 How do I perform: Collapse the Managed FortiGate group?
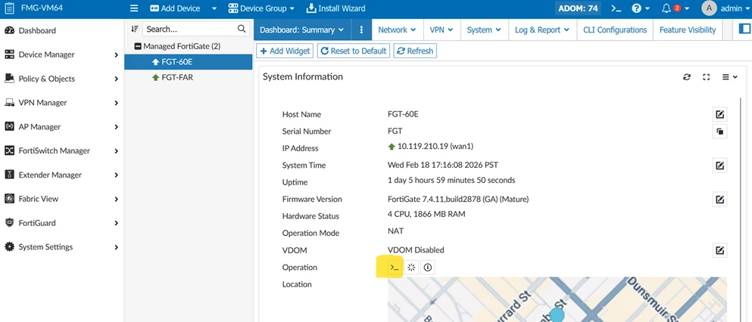(x=138, y=46)
